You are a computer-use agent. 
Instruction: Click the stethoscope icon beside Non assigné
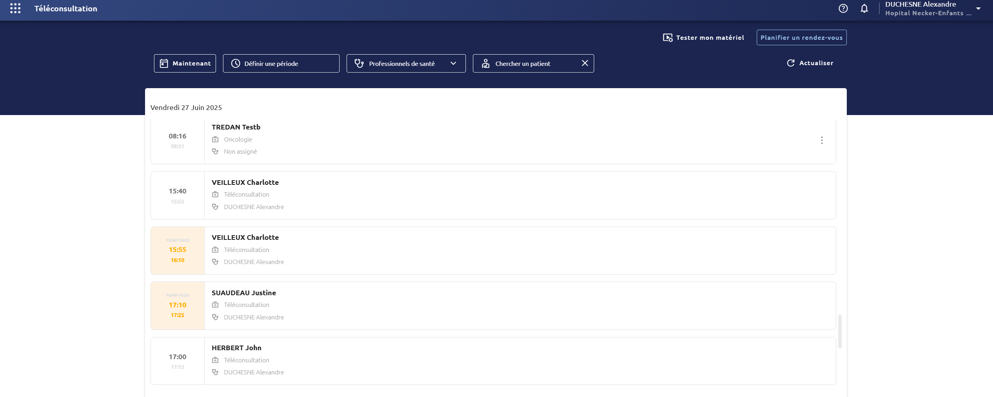215,151
